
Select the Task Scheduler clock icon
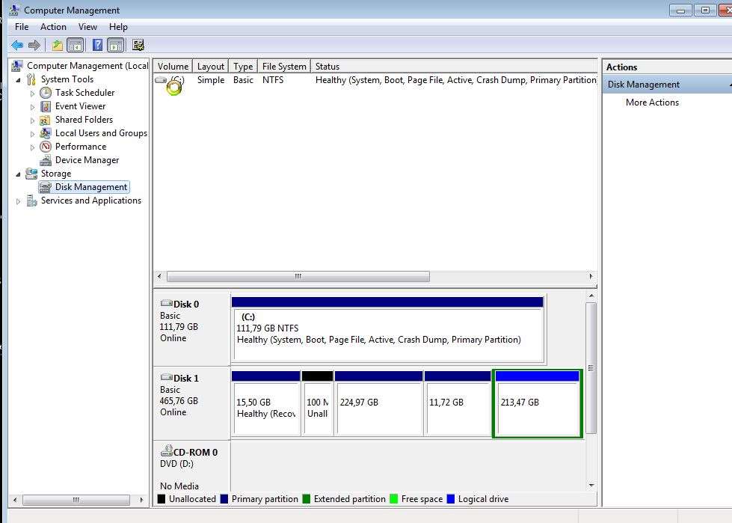pos(46,93)
